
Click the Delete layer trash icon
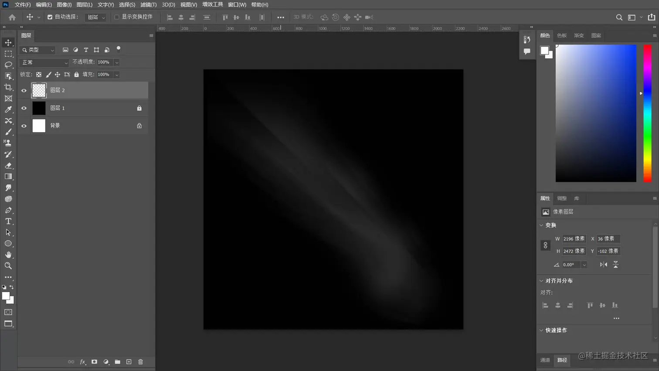click(140, 361)
